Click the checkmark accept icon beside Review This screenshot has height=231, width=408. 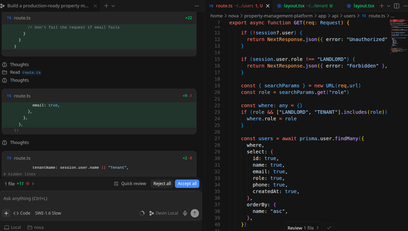click(x=329, y=228)
